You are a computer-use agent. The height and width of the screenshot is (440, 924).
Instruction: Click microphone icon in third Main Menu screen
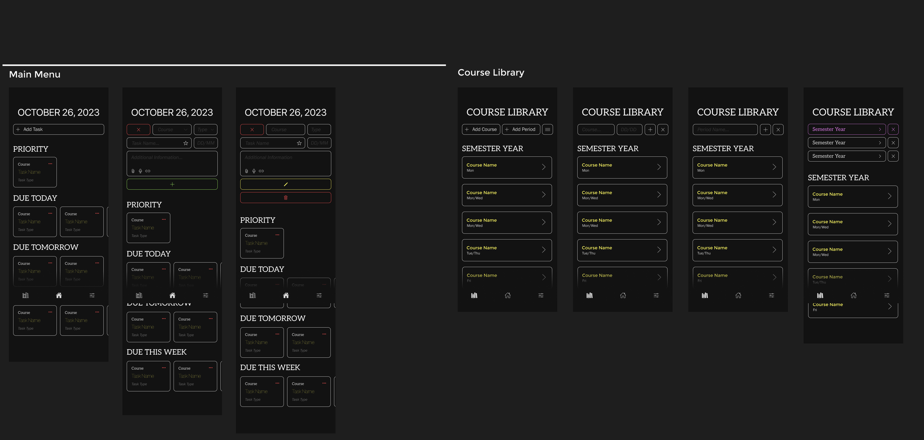pyautogui.click(x=254, y=171)
